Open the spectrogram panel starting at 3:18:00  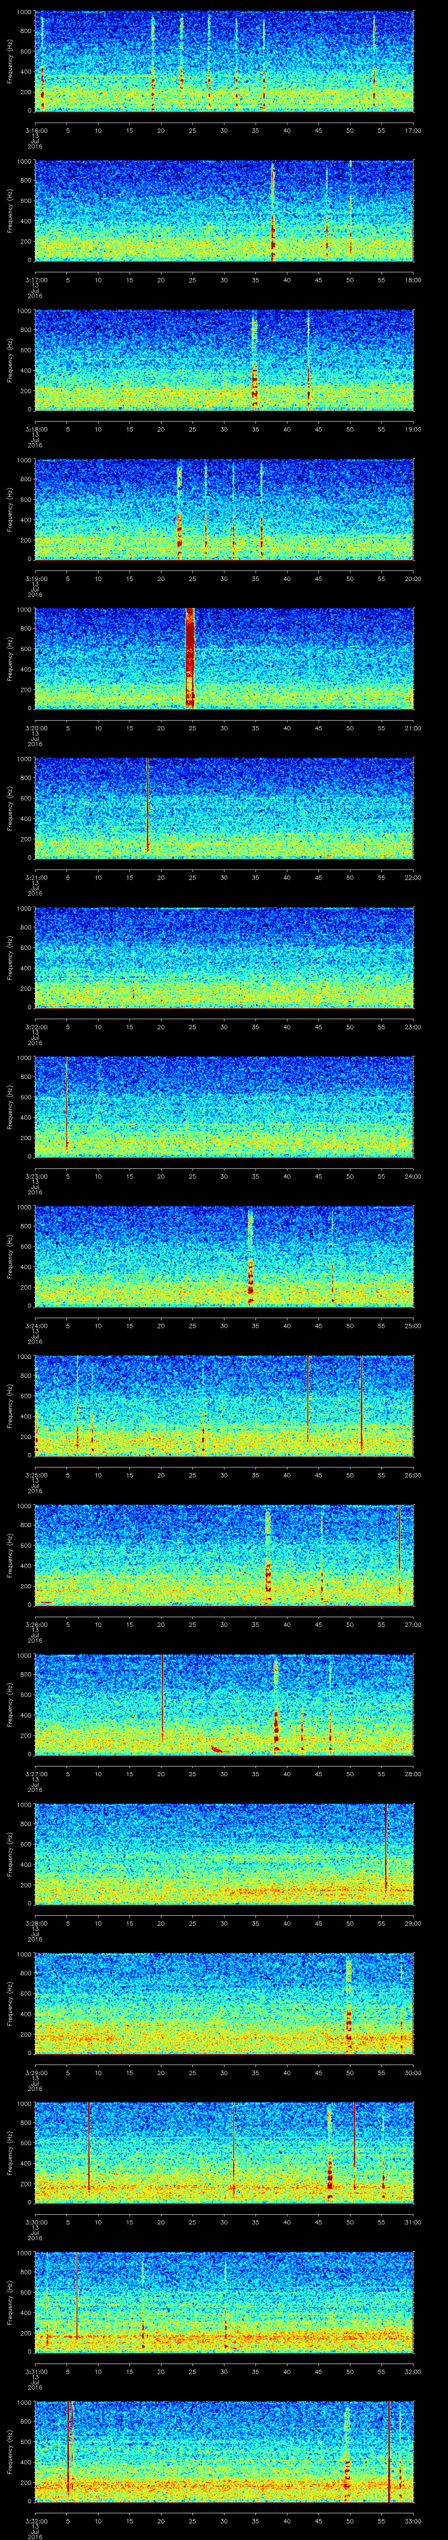click(224, 360)
